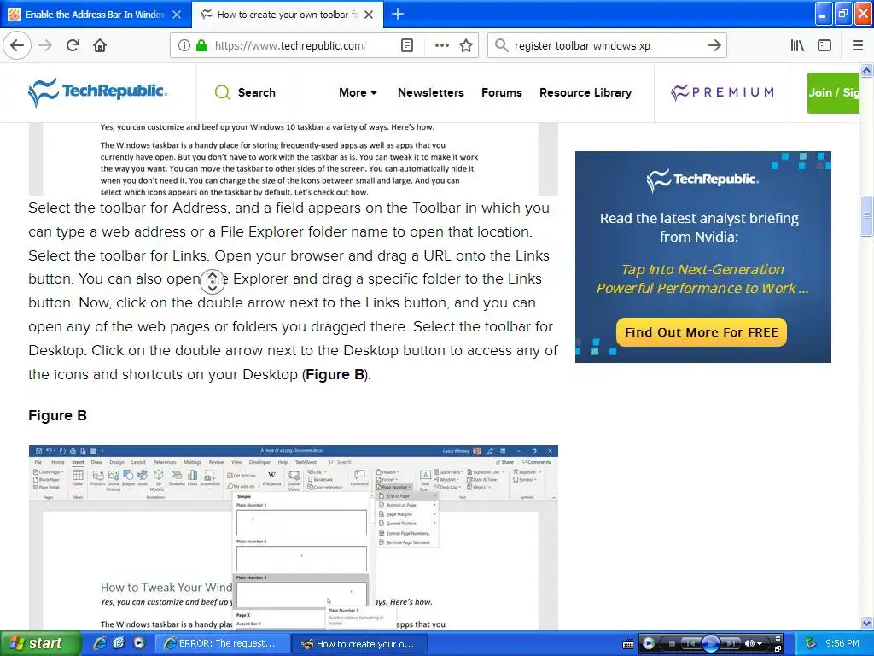Show the Firefox sidebar panel
Screen dimensions: 874x656
click(x=824, y=46)
